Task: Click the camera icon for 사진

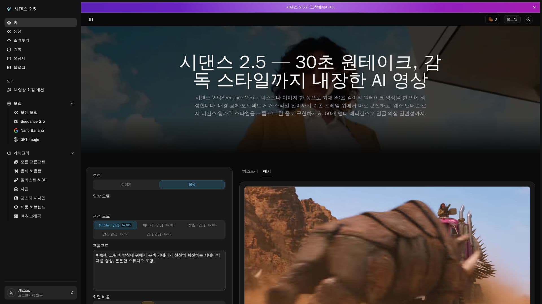Action: pos(16,189)
